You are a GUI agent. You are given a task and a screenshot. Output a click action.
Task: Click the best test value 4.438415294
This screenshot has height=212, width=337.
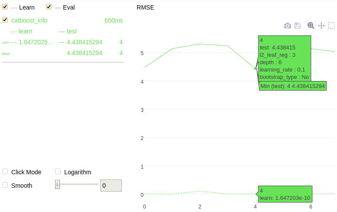pyautogui.click(x=85, y=53)
